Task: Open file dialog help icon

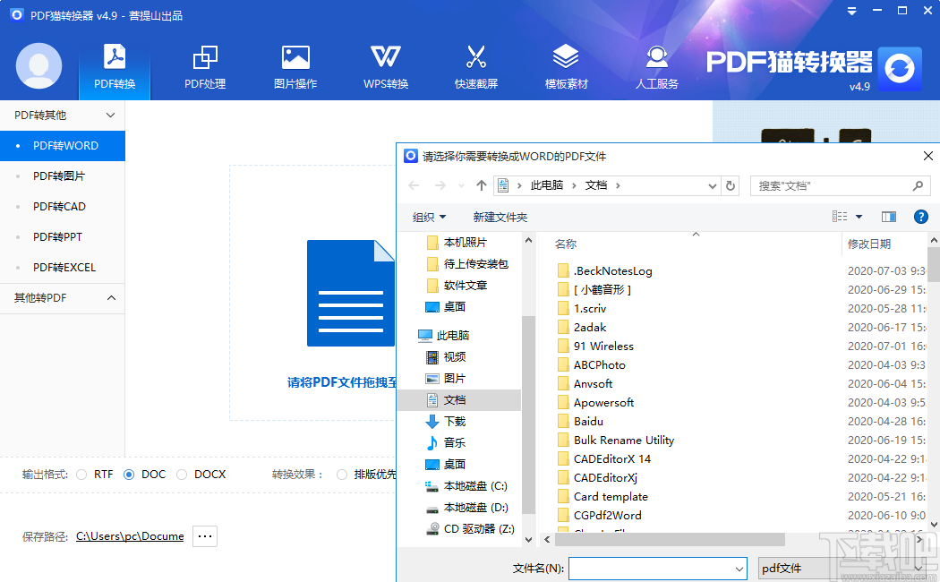Action: pyautogui.click(x=921, y=217)
